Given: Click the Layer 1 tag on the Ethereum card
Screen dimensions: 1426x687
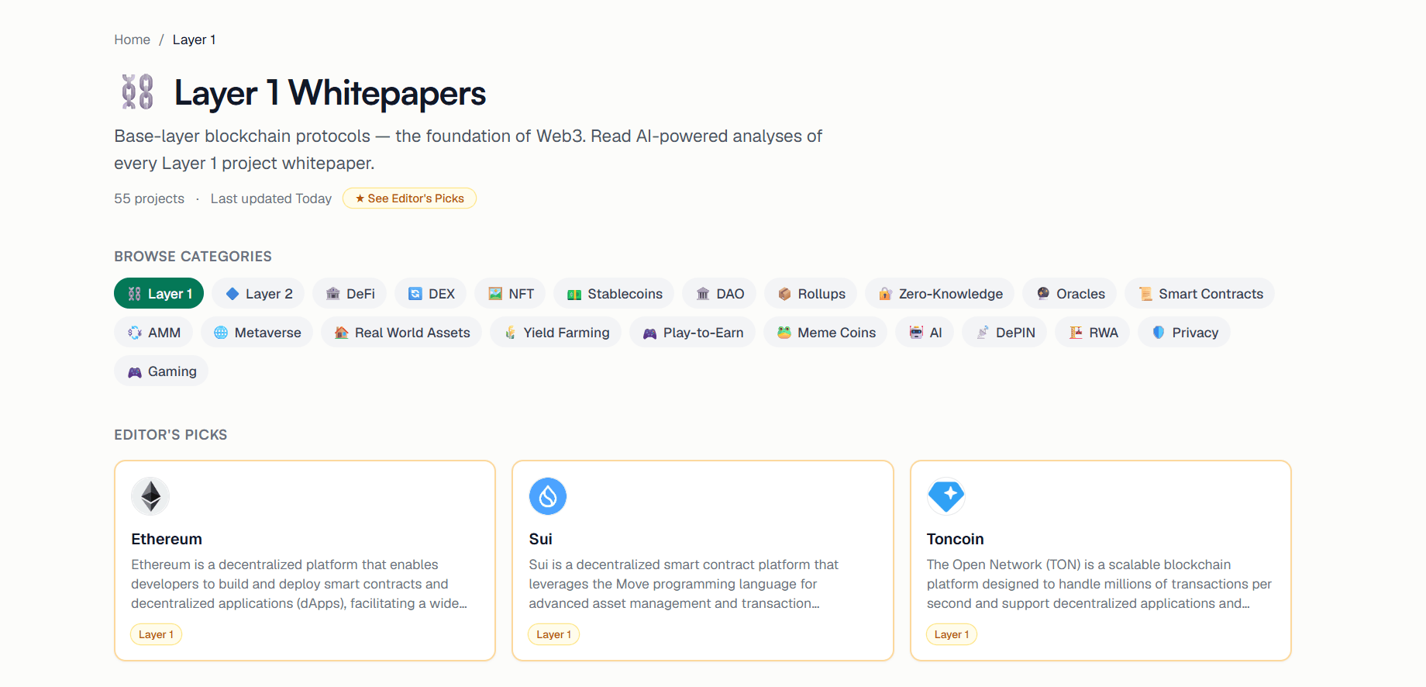Looking at the screenshot, I should click(157, 634).
